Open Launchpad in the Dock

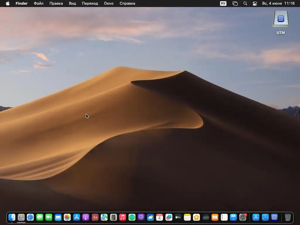[x=21, y=217]
